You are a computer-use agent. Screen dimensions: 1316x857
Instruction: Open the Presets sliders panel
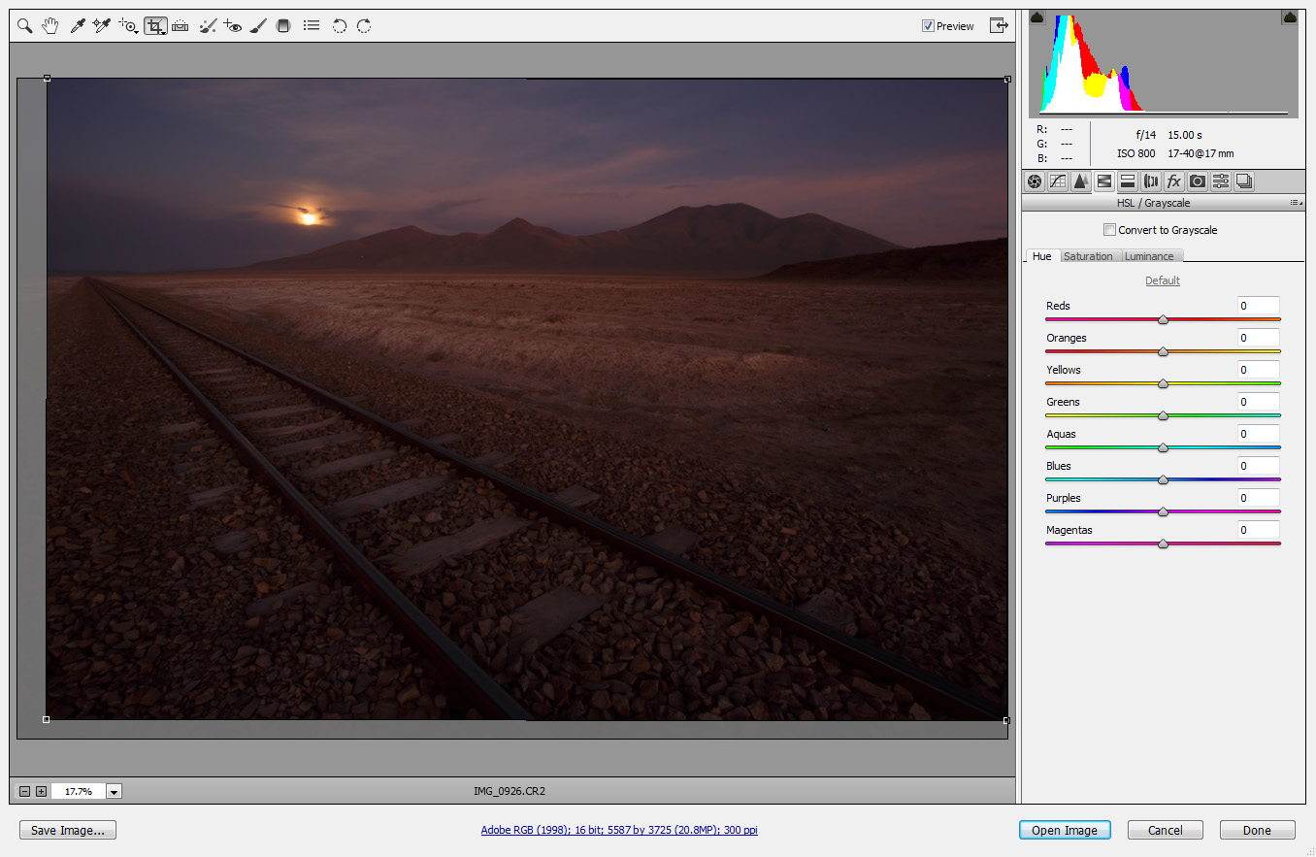coord(1221,181)
